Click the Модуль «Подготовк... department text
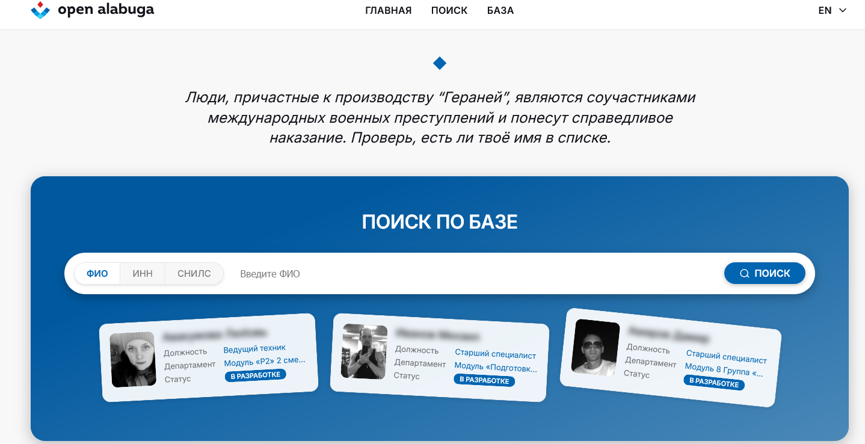 coord(496,367)
